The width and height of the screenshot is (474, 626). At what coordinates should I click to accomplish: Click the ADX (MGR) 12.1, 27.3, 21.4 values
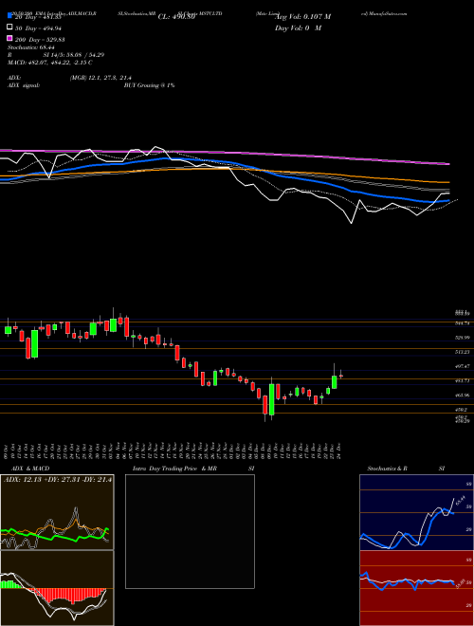pos(100,78)
